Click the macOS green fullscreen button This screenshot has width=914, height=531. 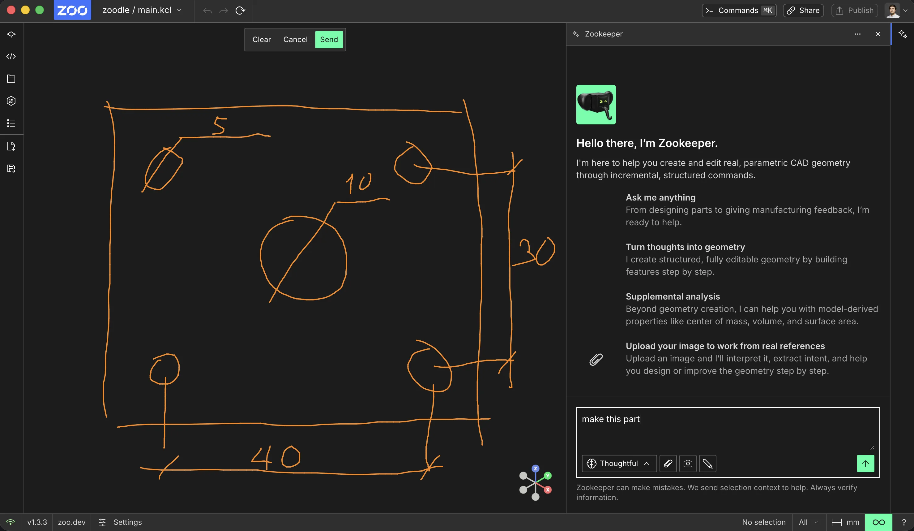click(40, 10)
